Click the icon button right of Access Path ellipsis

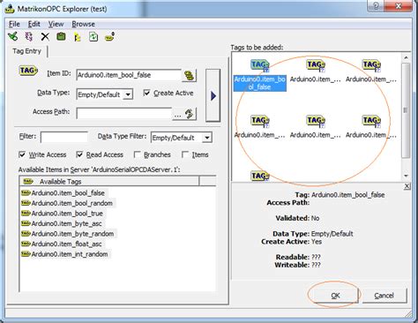[x=190, y=114]
